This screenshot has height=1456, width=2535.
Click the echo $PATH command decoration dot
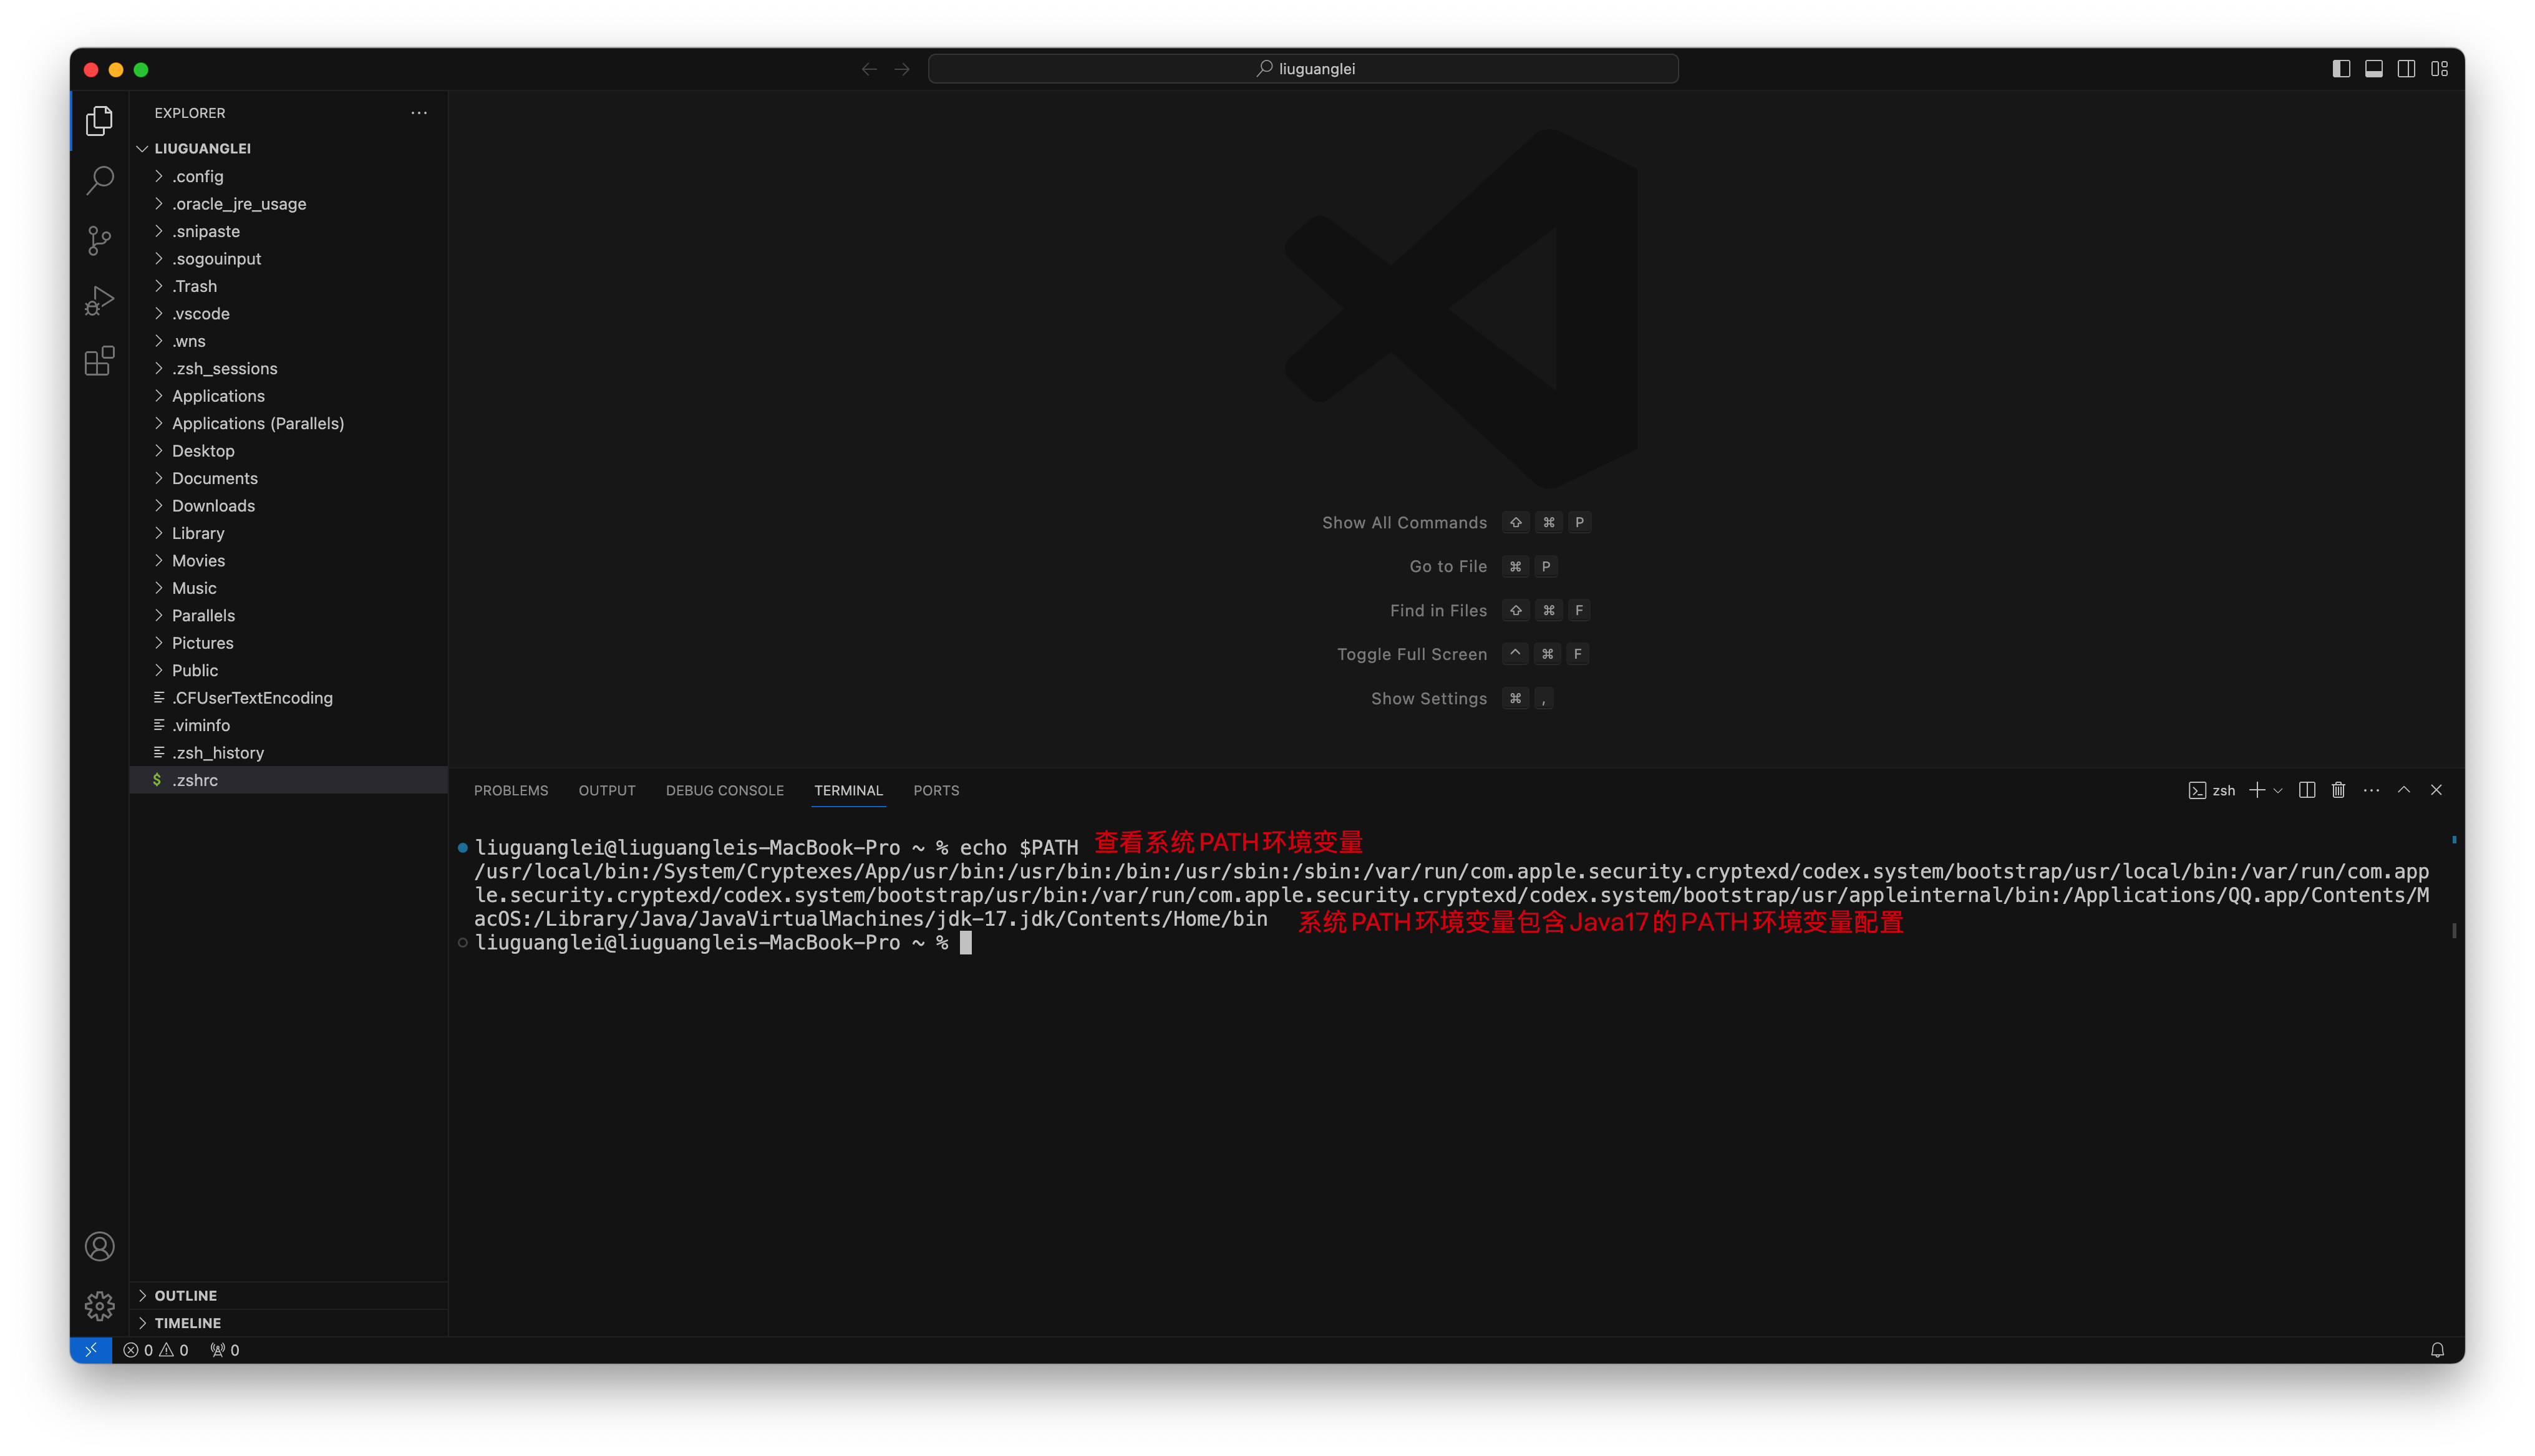463,848
